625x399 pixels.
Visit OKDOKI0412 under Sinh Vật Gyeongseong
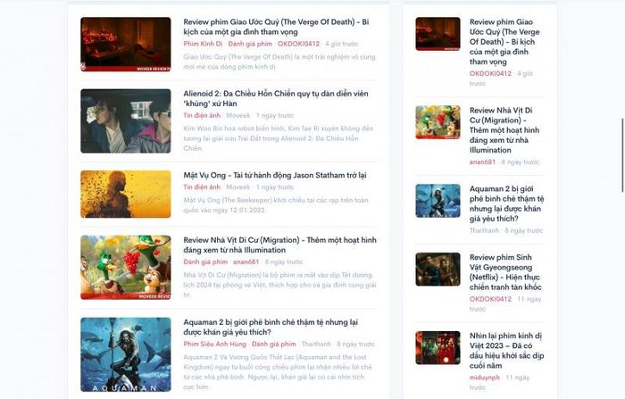tap(490, 299)
